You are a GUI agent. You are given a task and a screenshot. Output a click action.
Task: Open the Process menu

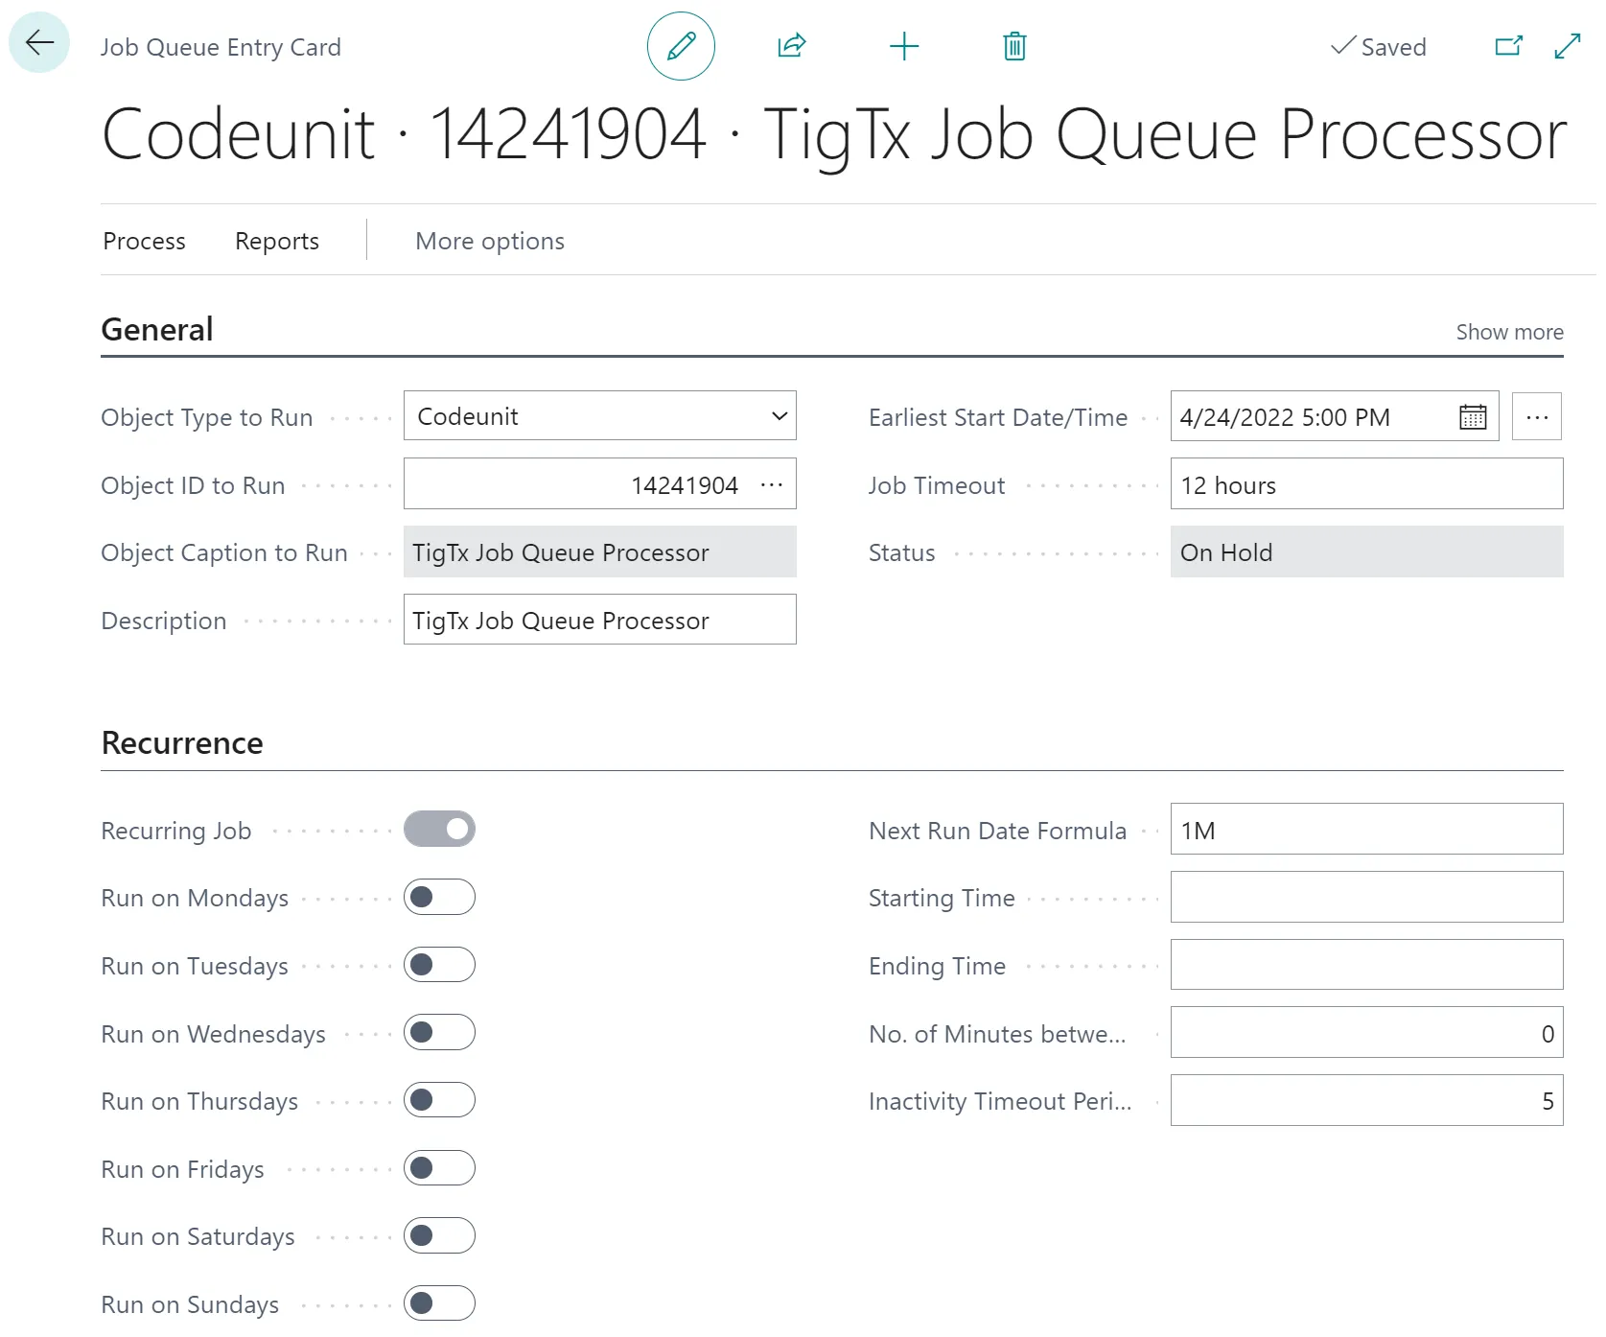pos(144,241)
